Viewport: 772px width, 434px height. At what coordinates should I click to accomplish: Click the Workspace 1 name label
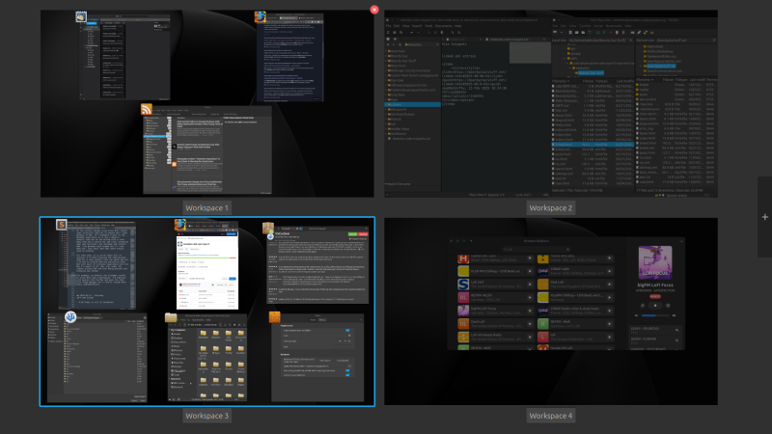click(207, 207)
